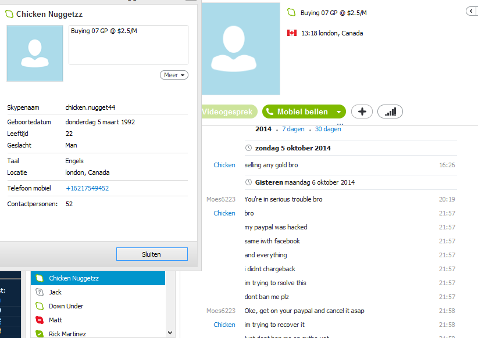
Task: Start a Videogesprek video call
Action: tap(229, 112)
